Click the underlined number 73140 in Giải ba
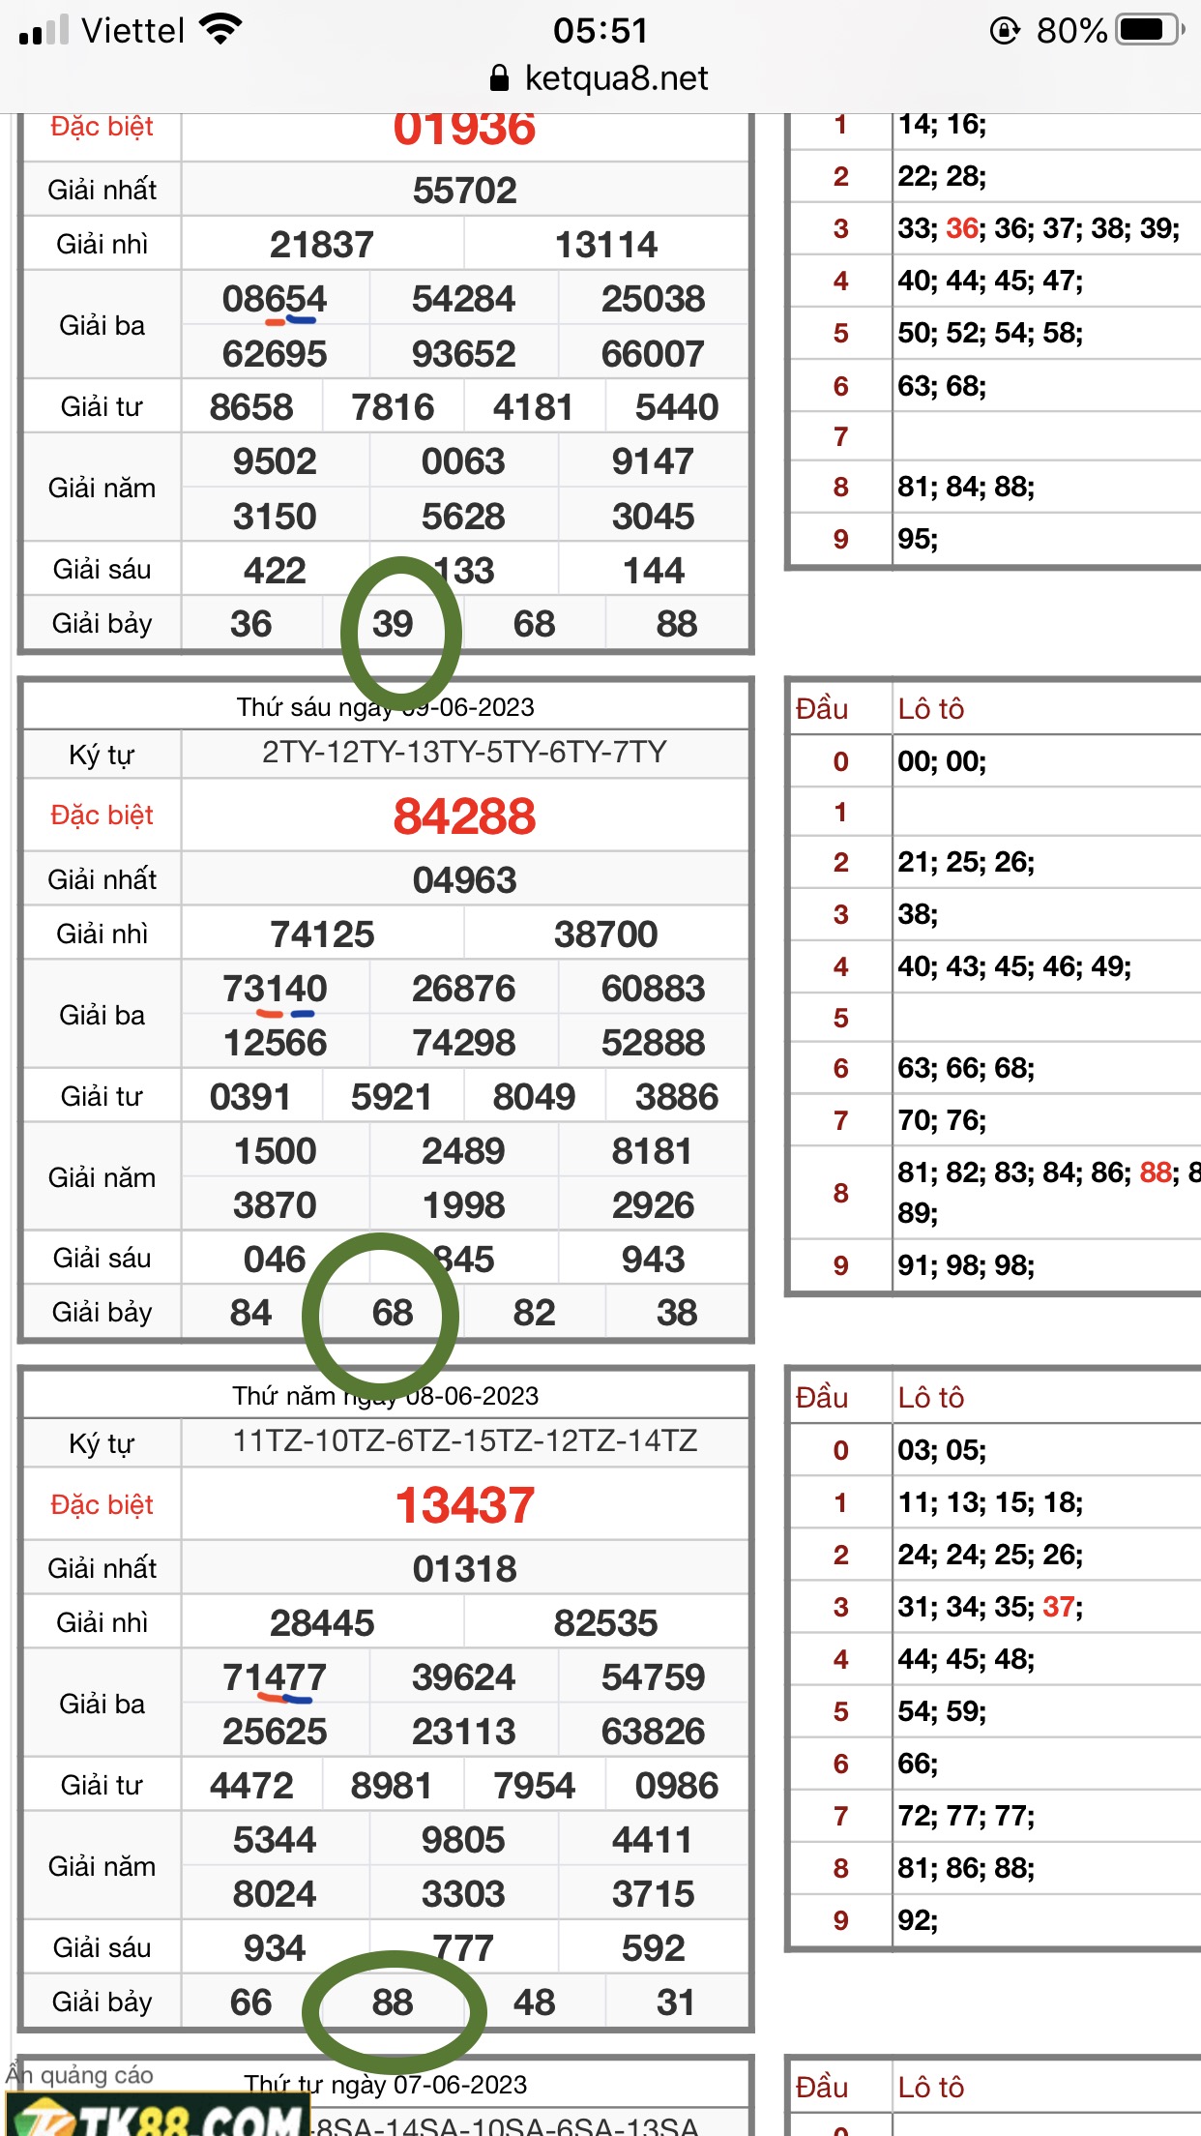The image size is (1201, 2136). (275, 989)
